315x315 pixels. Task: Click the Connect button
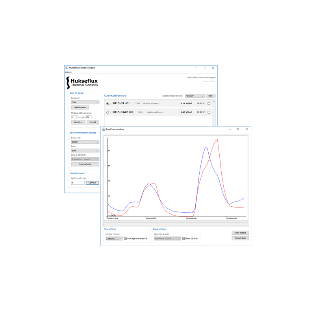pos(92,183)
